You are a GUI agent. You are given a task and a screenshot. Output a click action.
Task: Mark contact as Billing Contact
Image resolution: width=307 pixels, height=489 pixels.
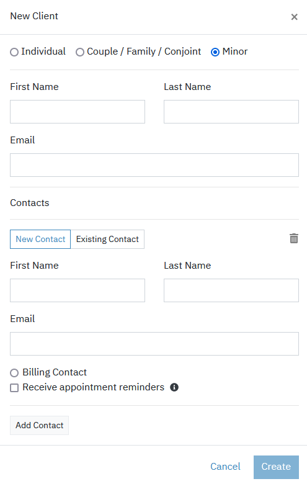coord(14,373)
